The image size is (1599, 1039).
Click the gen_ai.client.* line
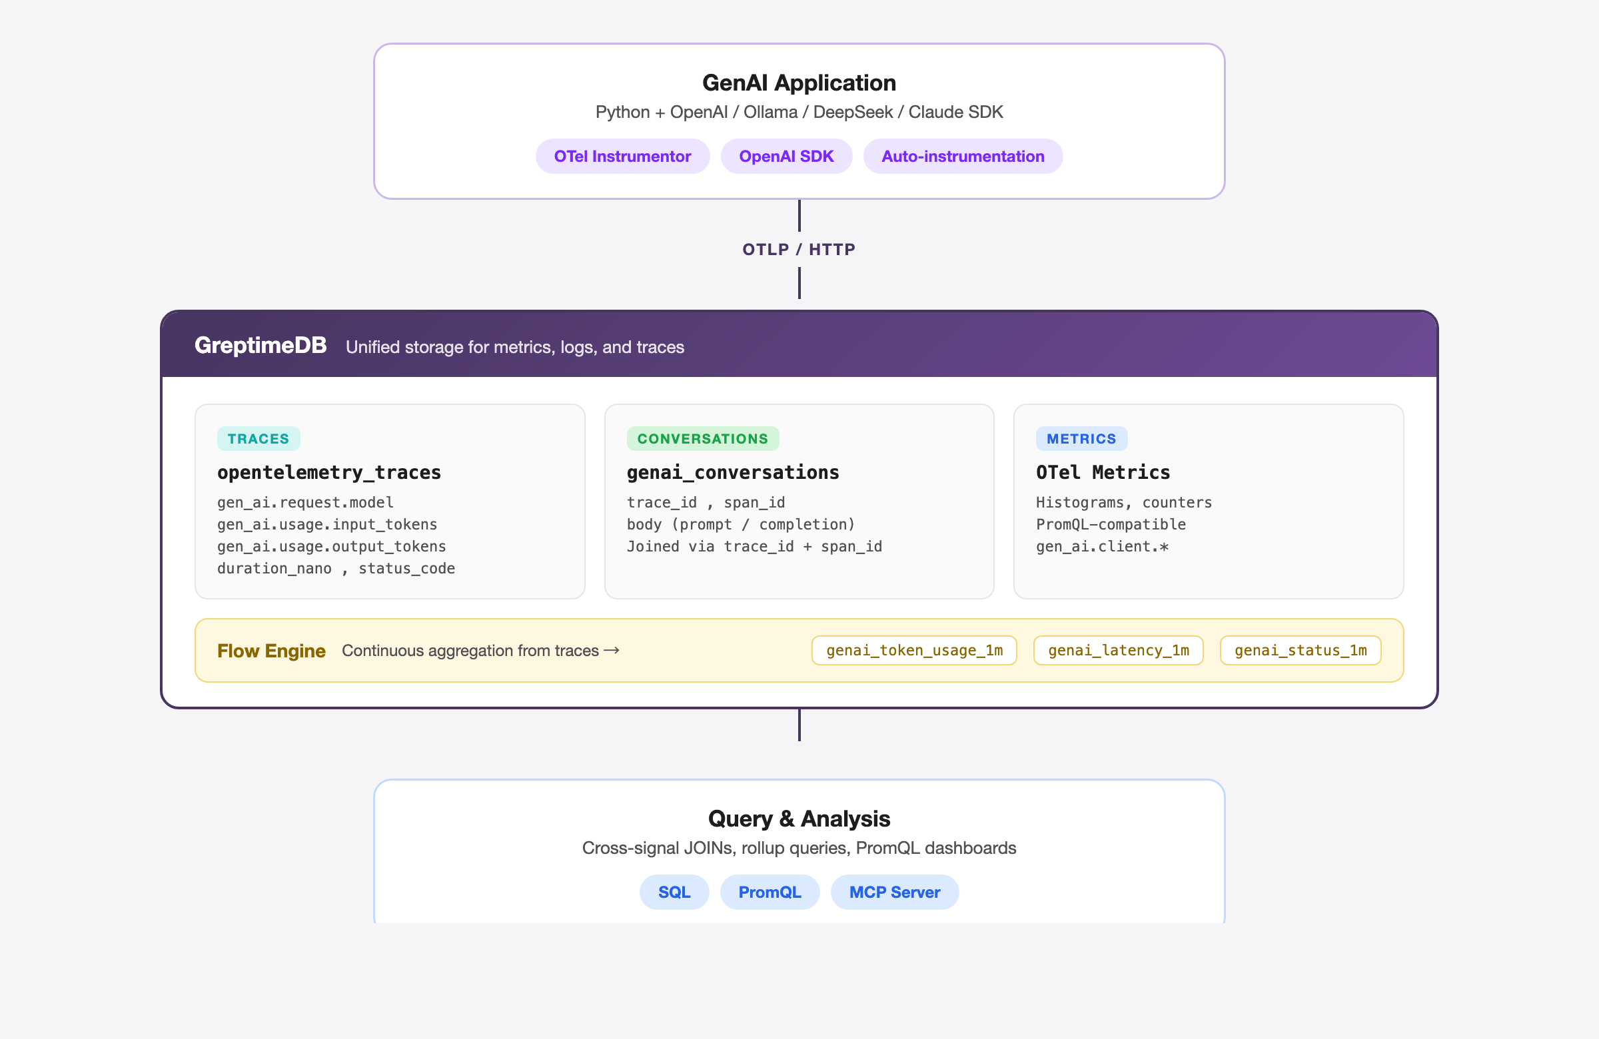1102,547
